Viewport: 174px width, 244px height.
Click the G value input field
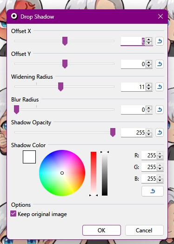pos(149,167)
